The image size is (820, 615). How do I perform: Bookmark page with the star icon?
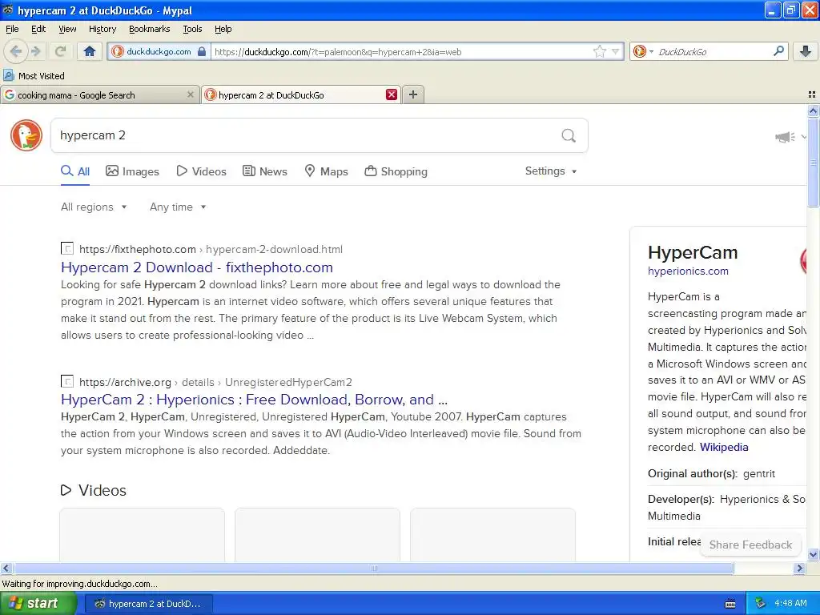pyautogui.click(x=599, y=51)
